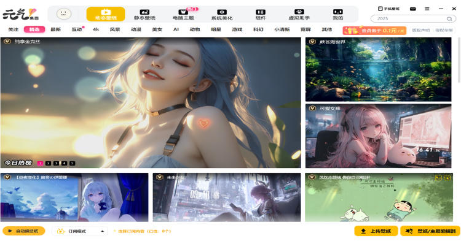Select the 最新 newest category tab
Viewport: 461px width, 241px height.
click(55, 29)
